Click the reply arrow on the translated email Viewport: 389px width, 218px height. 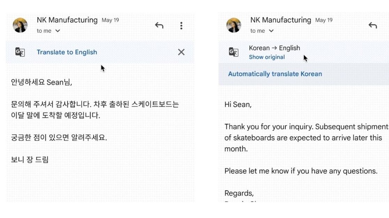tap(373, 25)
